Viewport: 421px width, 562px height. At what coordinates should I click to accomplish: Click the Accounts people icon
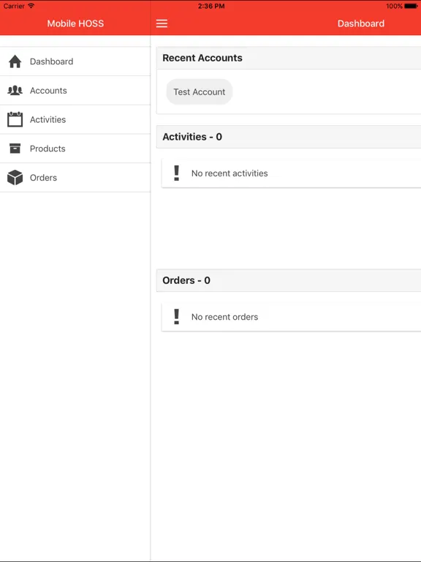tap(15, 90)
